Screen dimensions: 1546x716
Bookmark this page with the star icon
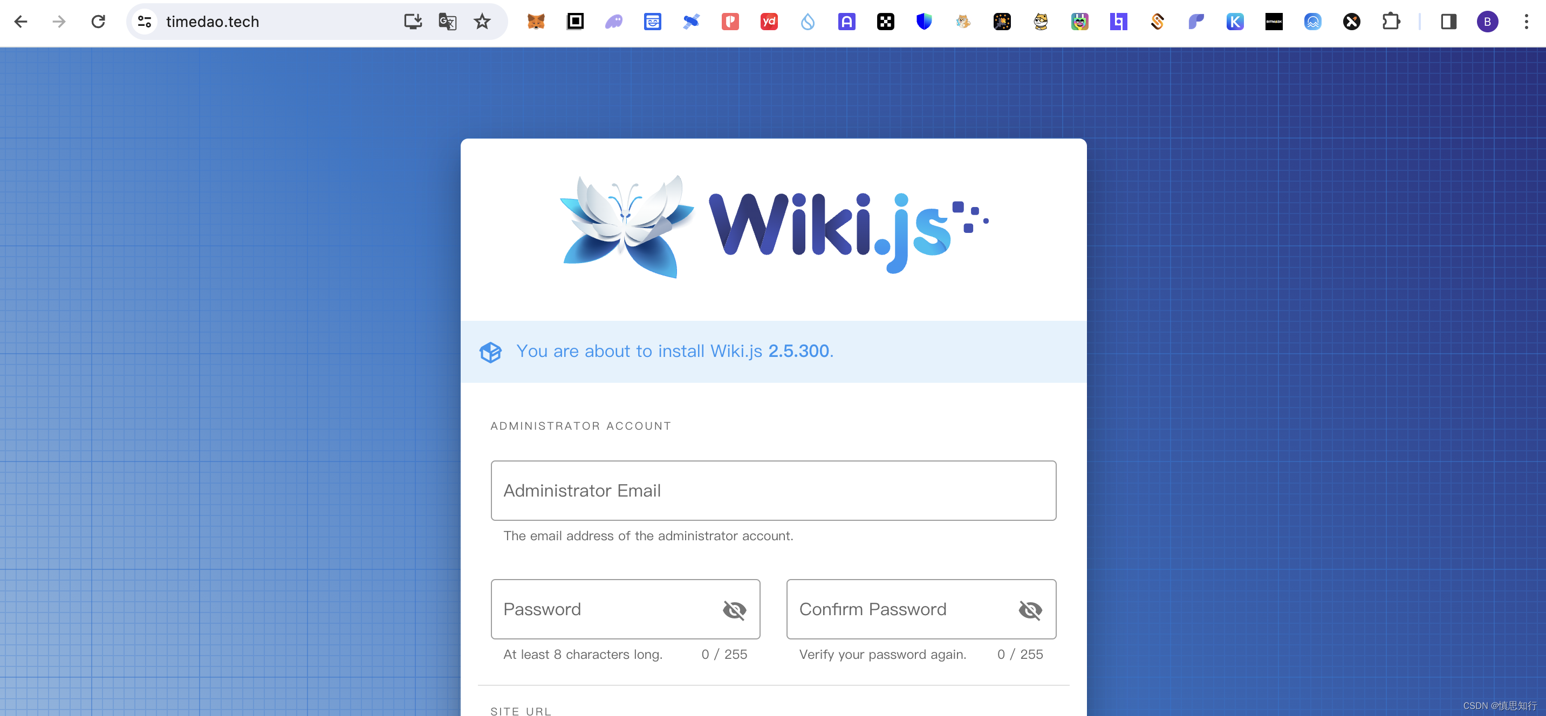482,22
